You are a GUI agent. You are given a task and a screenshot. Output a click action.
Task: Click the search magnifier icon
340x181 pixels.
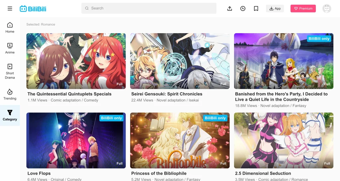(x=87, y=8)
